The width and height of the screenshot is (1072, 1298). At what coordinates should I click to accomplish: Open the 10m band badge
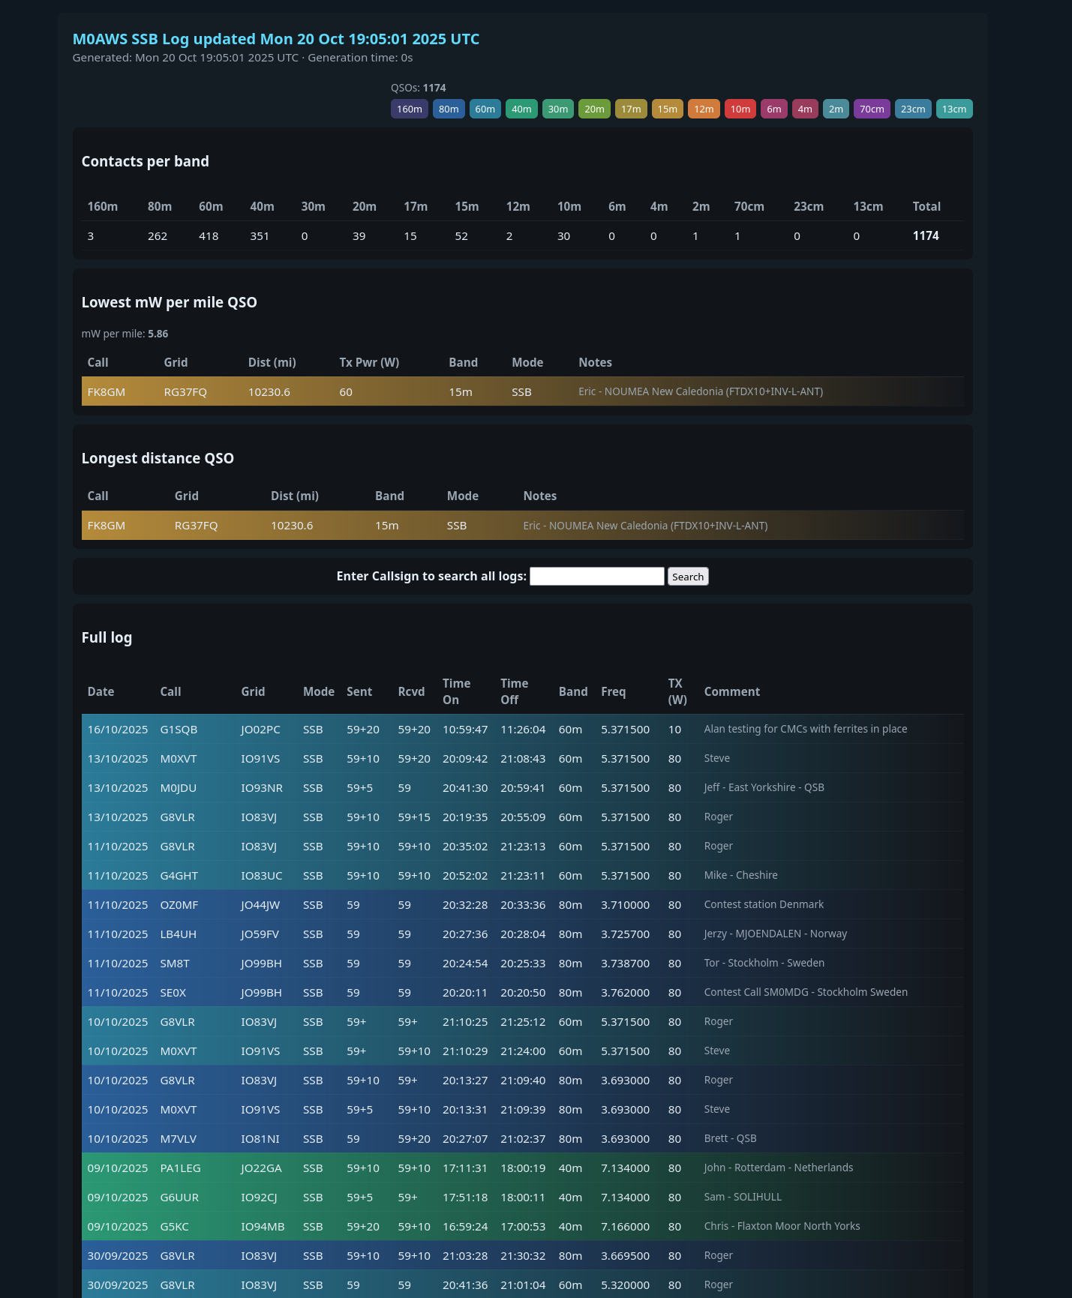[740, 109]
